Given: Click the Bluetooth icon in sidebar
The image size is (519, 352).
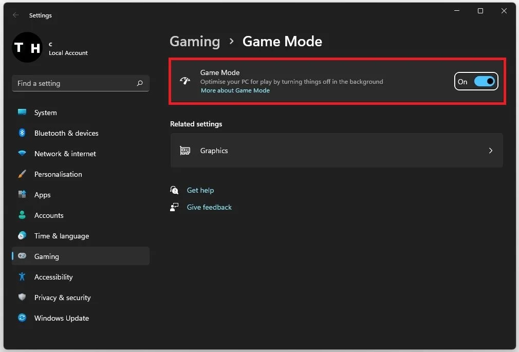Looking at the screenshot, I should tap(22, 133).
